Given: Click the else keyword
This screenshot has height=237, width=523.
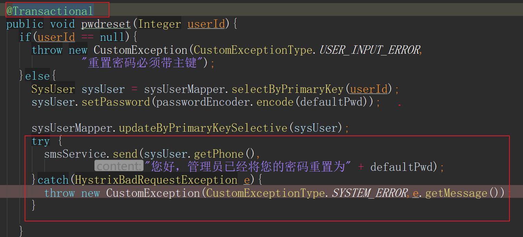Looking at the screenshot, I should pyautogui.click(x=38, y=76).
